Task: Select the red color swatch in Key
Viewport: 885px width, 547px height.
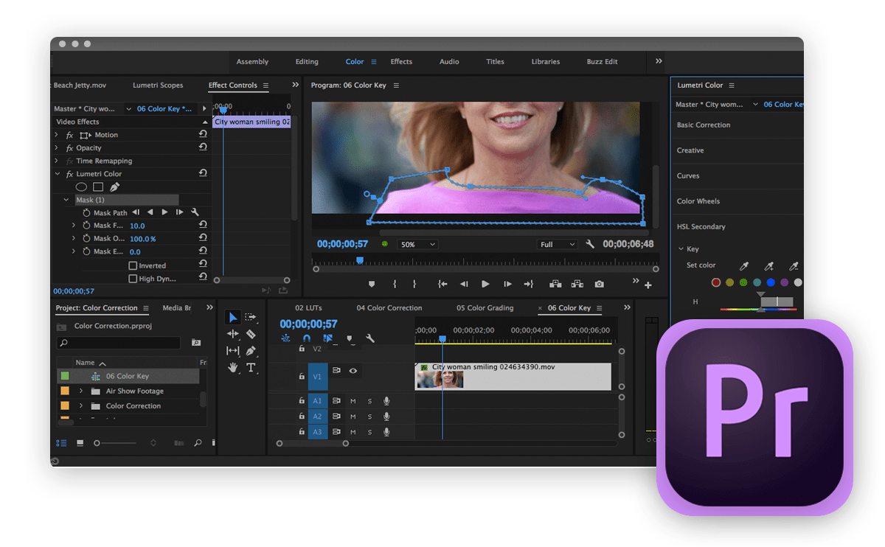Action: click(716, 282)
